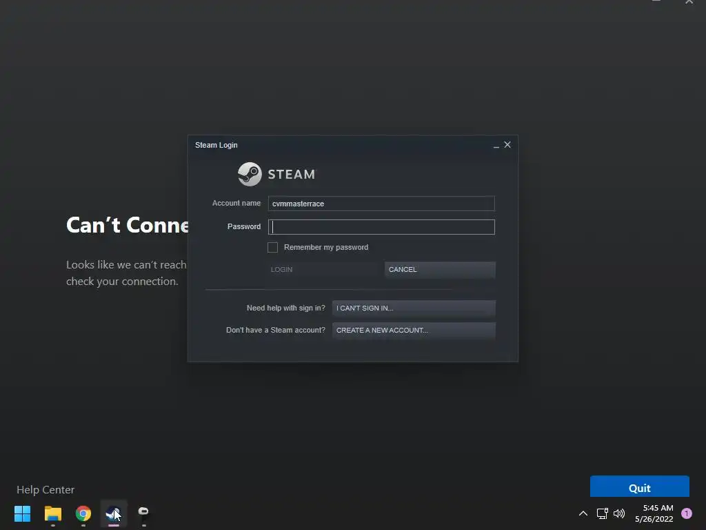This screenshot has height=530, width=706.
Task: Minimize the Steam Login dialog
Action: (496, 145)
